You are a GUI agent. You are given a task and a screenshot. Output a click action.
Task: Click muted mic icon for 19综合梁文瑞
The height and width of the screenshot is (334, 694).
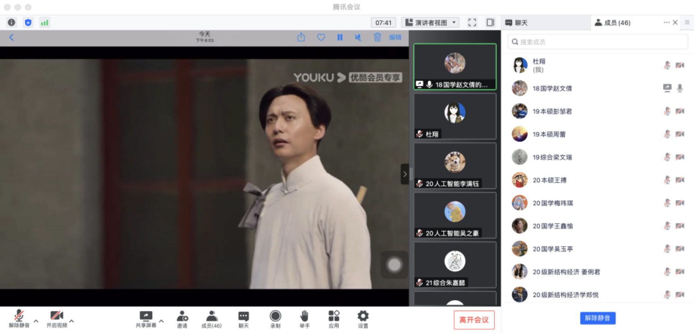(x=667, y=157)
